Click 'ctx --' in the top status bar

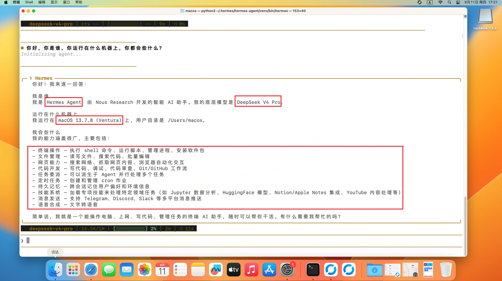point(90,24)
